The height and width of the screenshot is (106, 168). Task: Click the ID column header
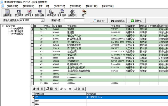click(38, 26)
